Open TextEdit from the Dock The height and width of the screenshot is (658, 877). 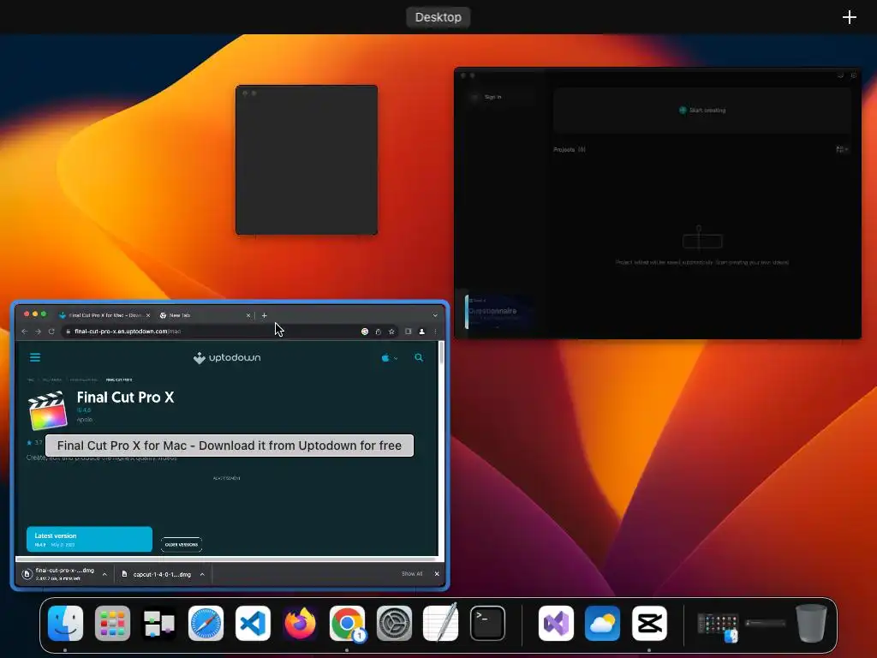click(441, 624)
